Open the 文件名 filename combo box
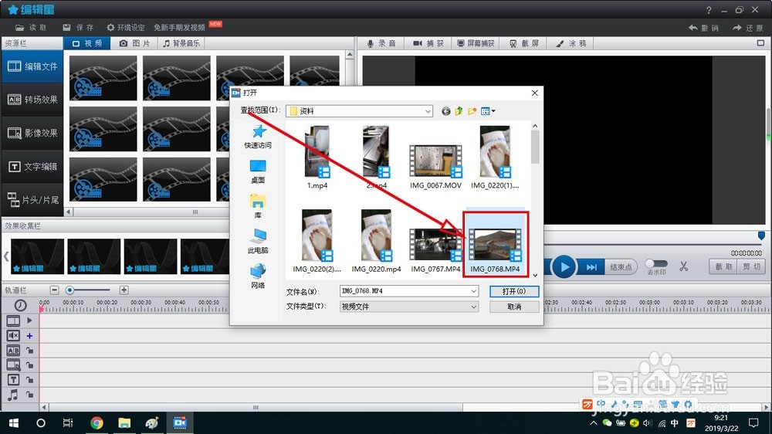Image resolution: width=772 pixels, height=434 pixels. click(x=408, y=291)
